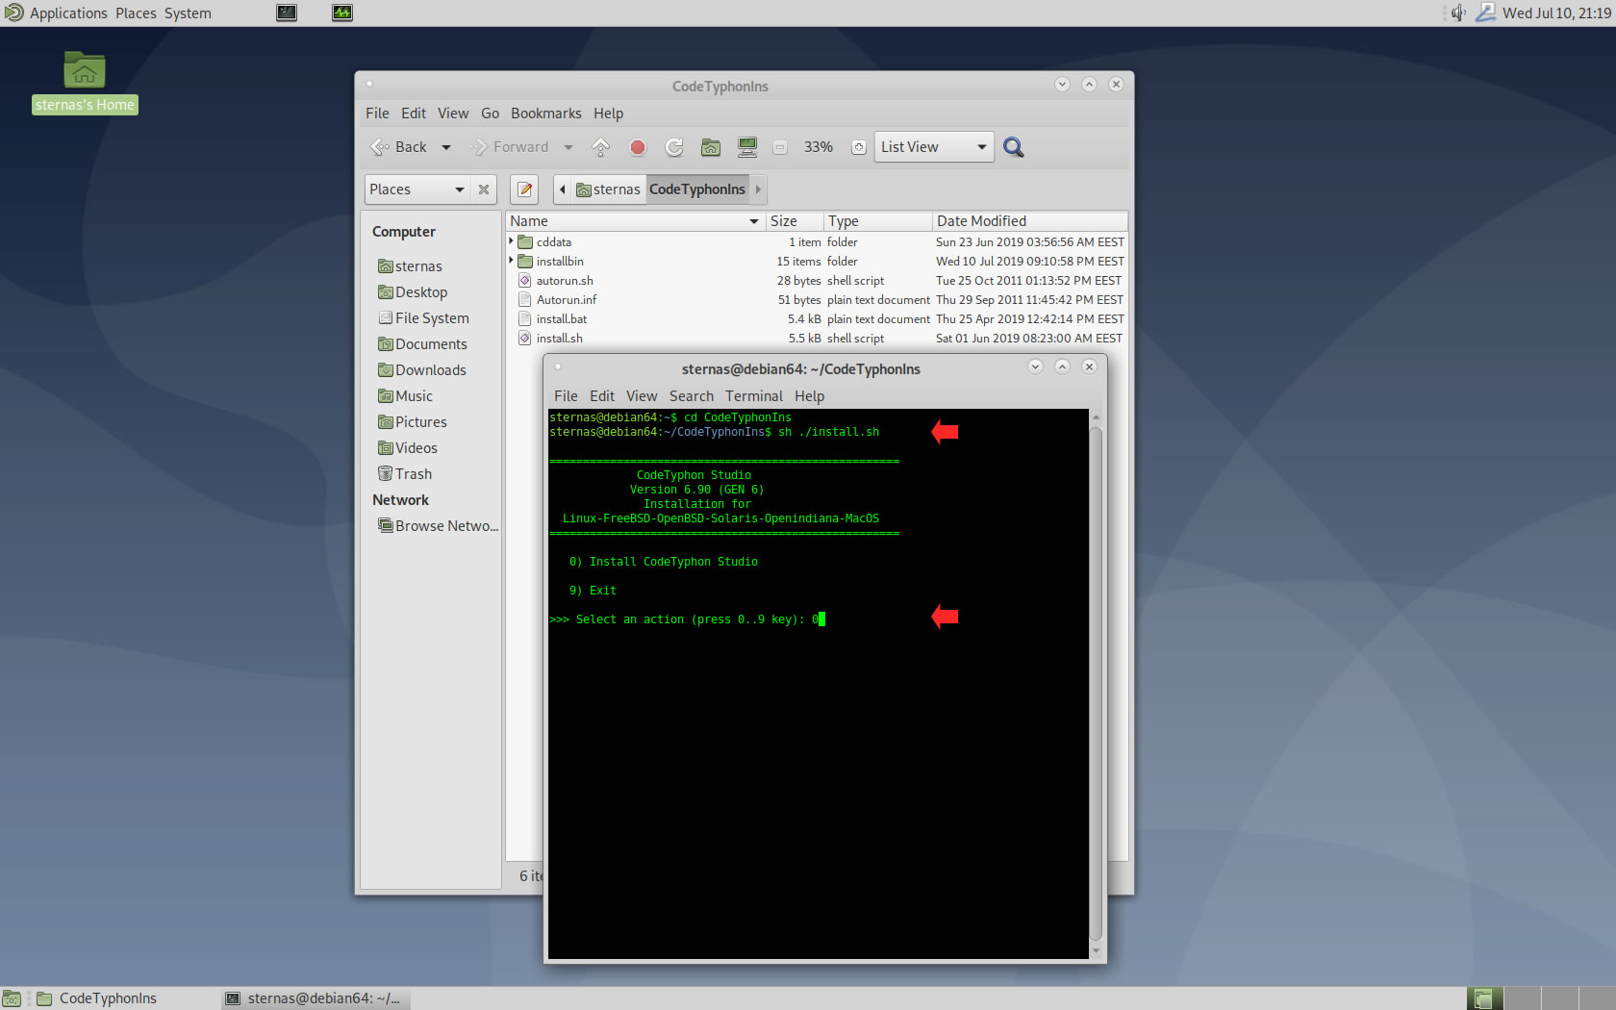This screenshot has height=1010, width=1616.
Task: Open Music in sidebar
Action: (x=405, y=396)
